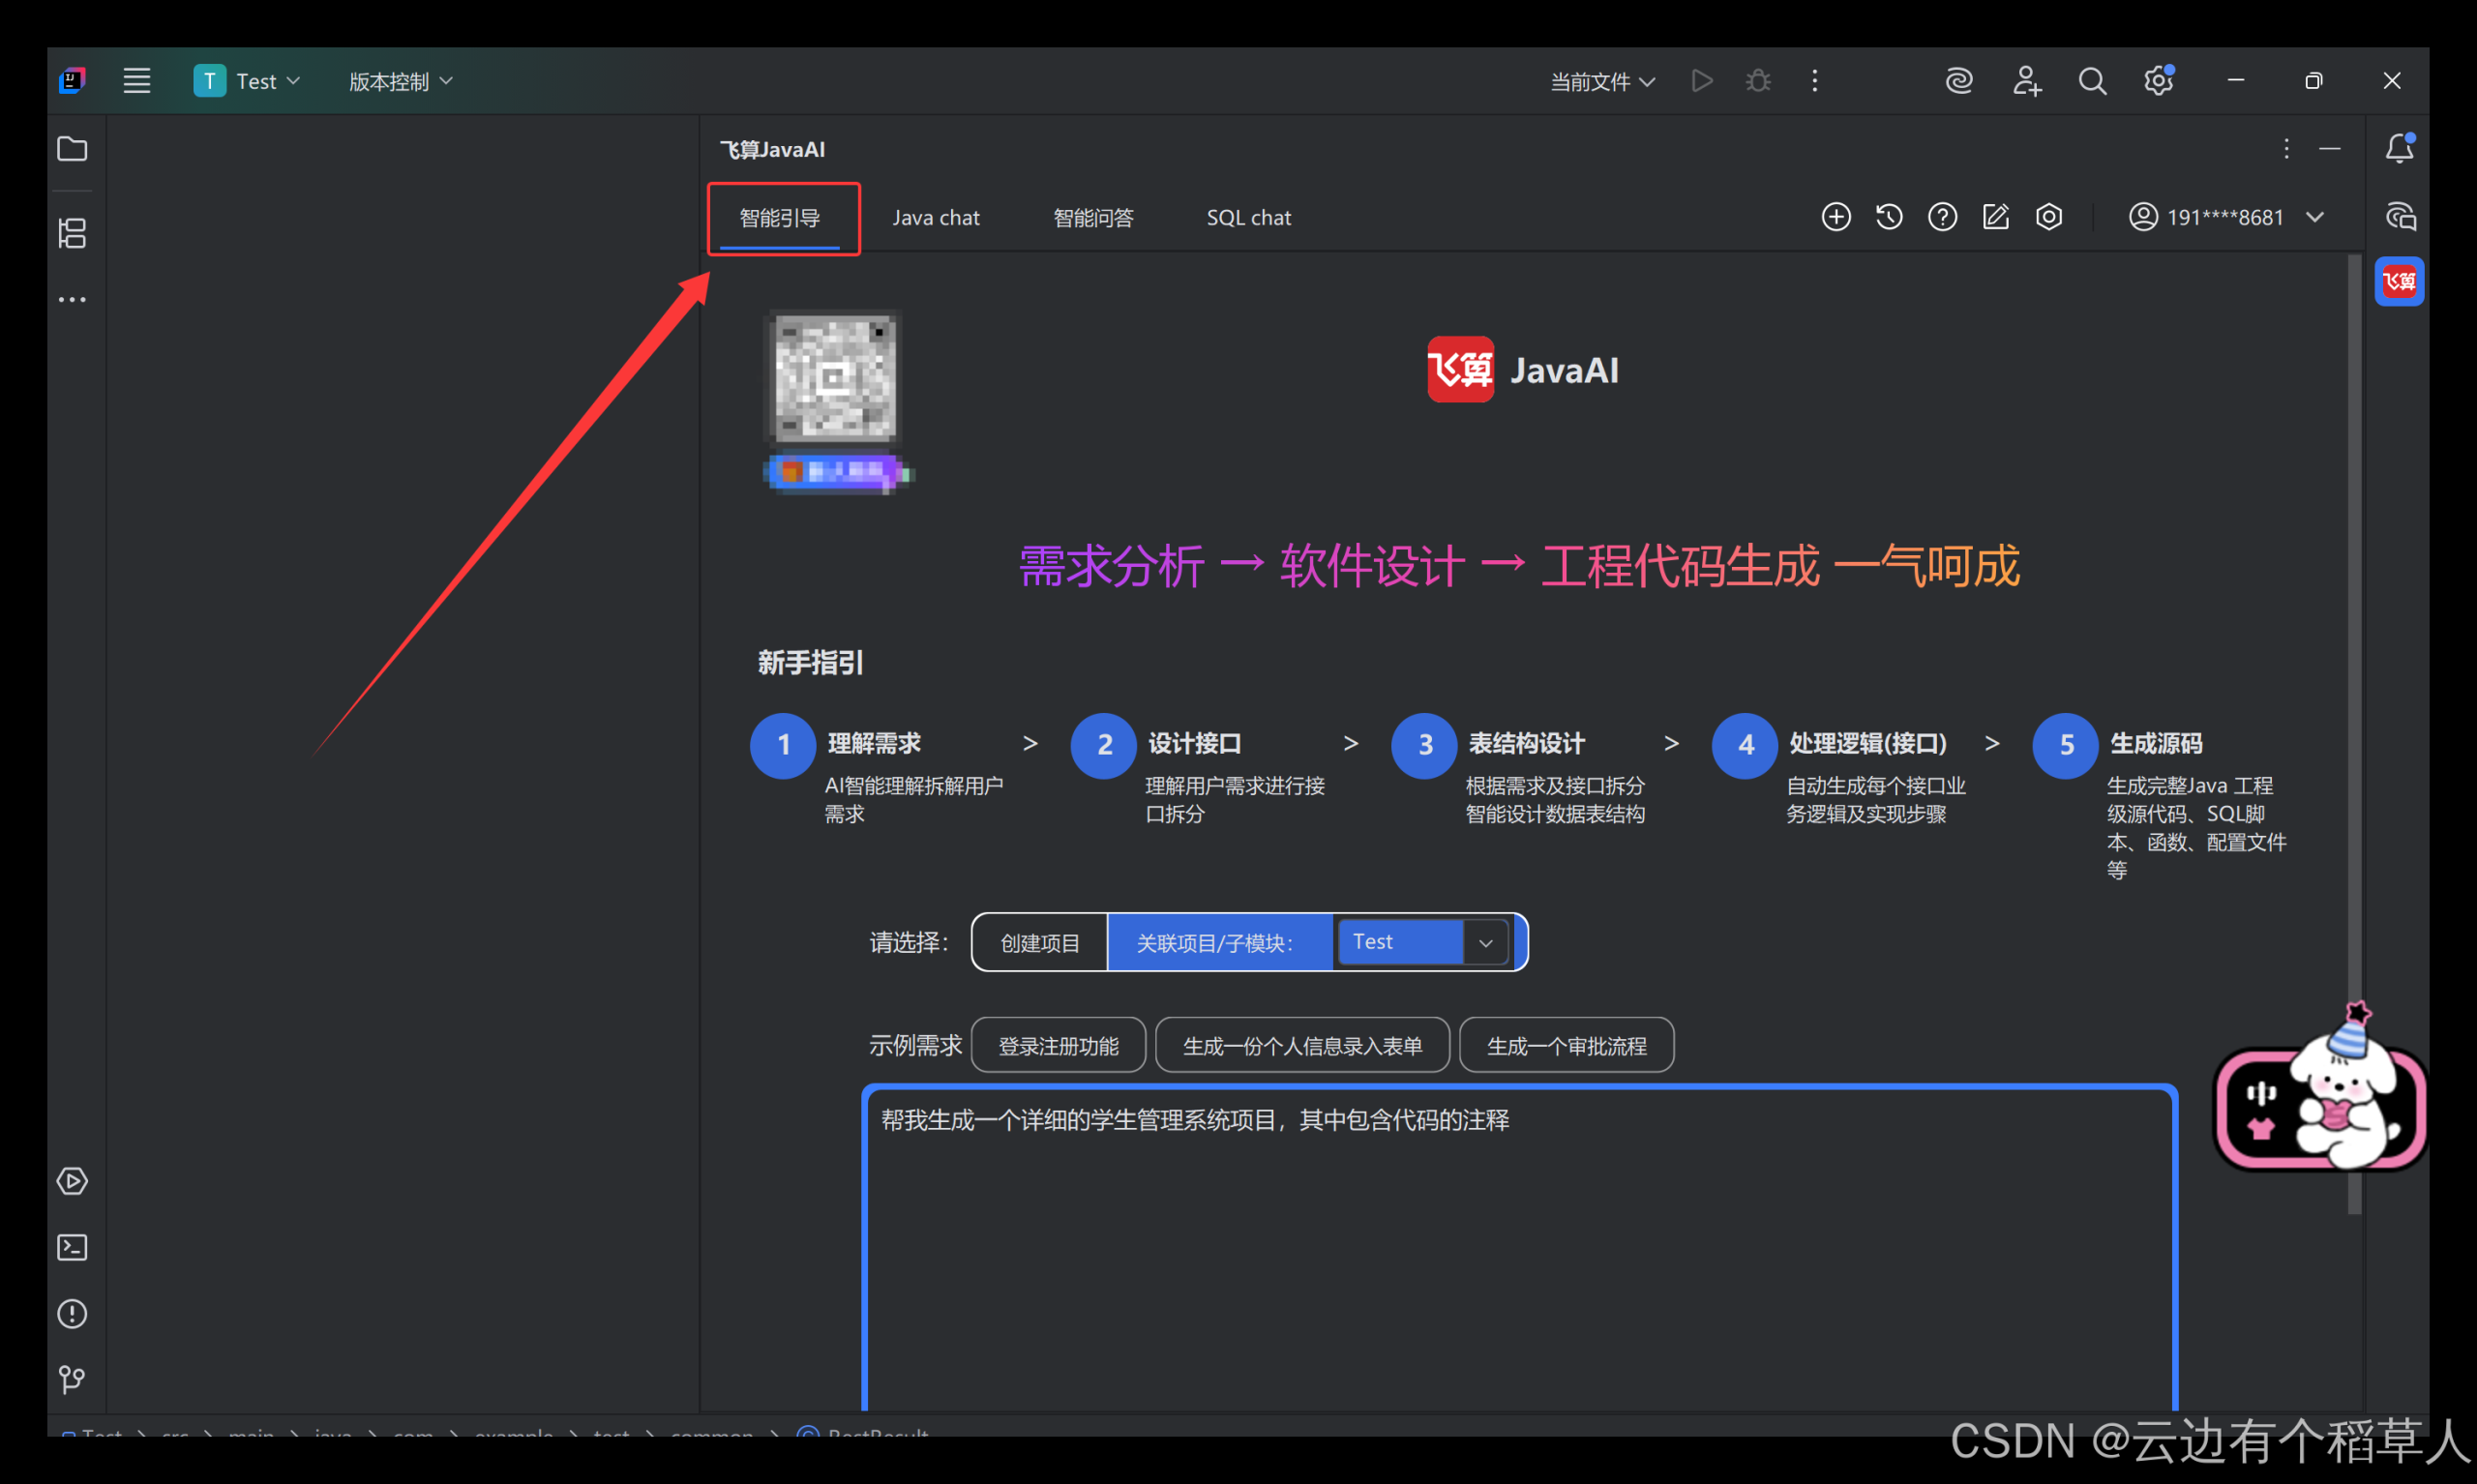The height and width of the screenshot is (1484, 2477).
Task: Expand the account 191****8681 dropdown
Action: (x=2227, y=217)
